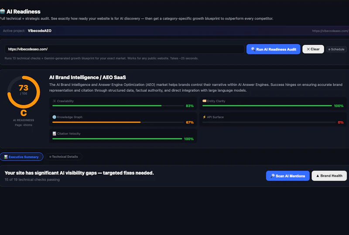Click the magnifier icon in Run Audit button
The width and height of the screenshot is (349, 235).
coord(253,49)
